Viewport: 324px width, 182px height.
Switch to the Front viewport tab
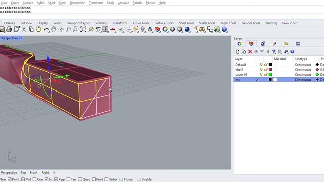coord(34,172)
